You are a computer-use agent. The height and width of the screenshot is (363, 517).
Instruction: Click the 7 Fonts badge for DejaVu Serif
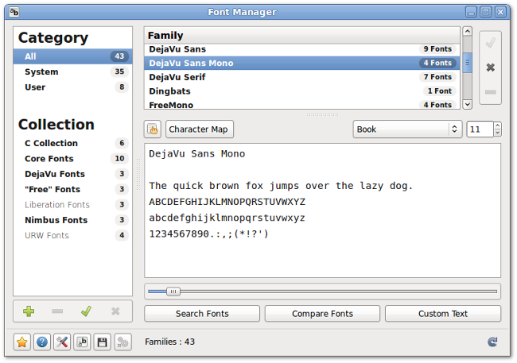click(437, 77)
